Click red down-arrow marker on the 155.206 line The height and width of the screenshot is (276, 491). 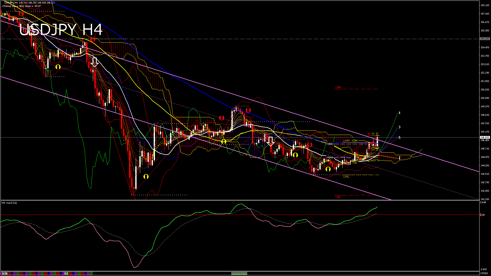pos(93,39)
